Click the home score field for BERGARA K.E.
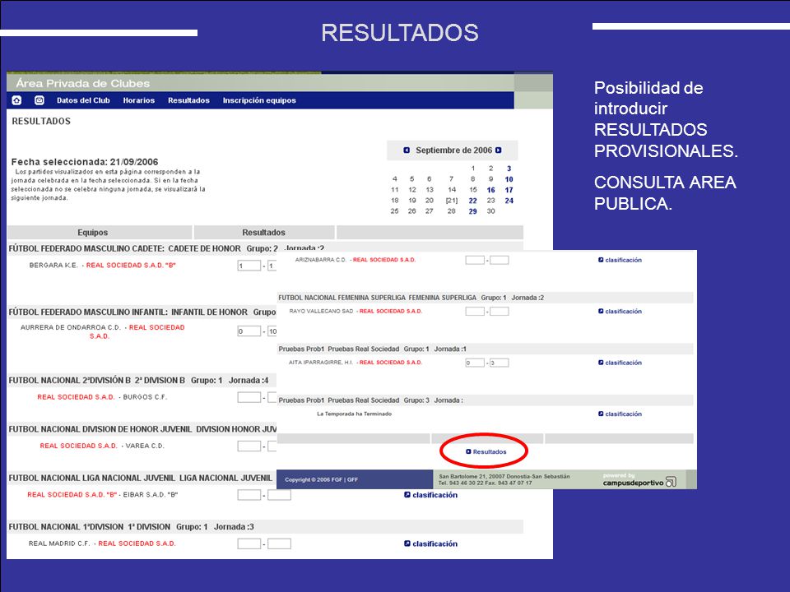The image size is (790, 592). (249, 266)
